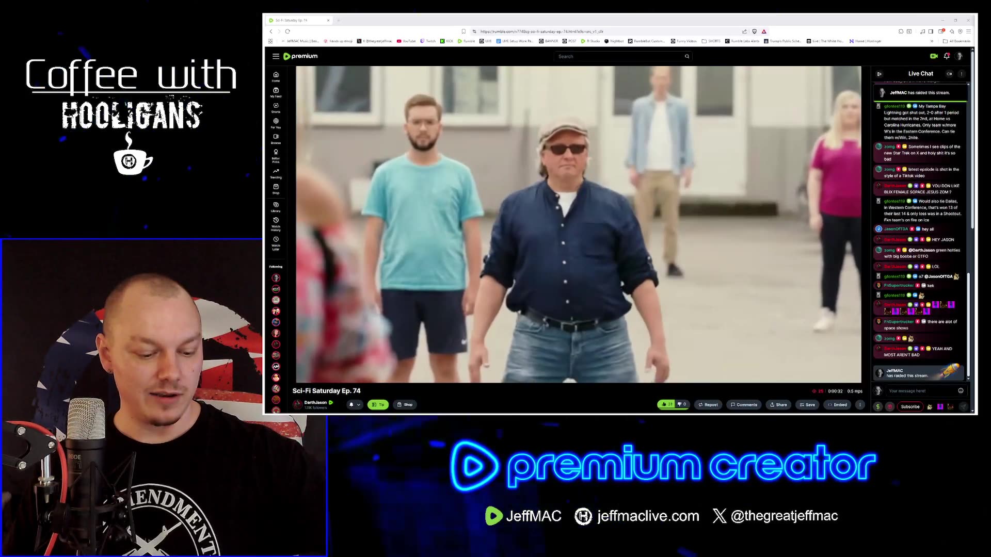Open the notifications bell in header

[947, 56]
